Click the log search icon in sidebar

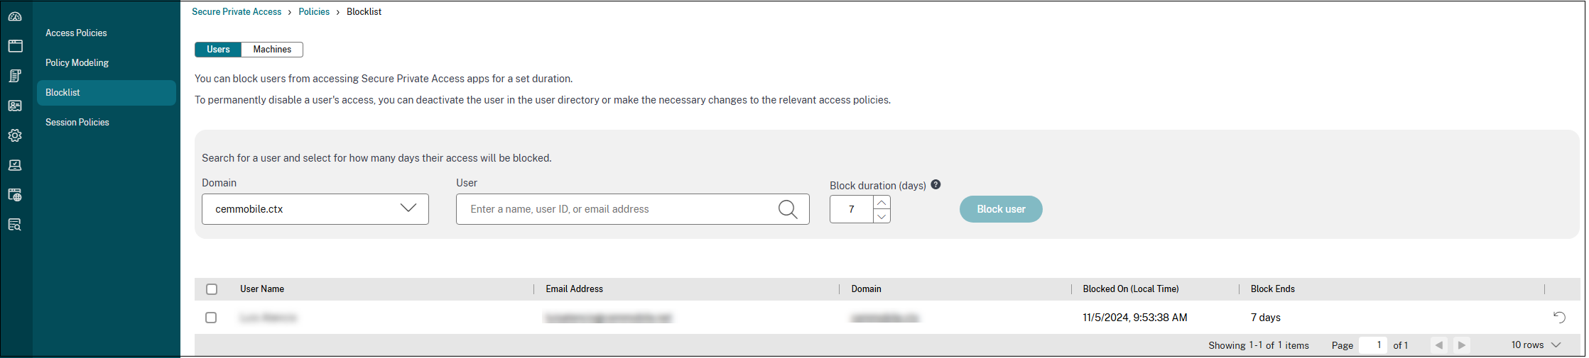pyautogui.click(x=15, y=225)
